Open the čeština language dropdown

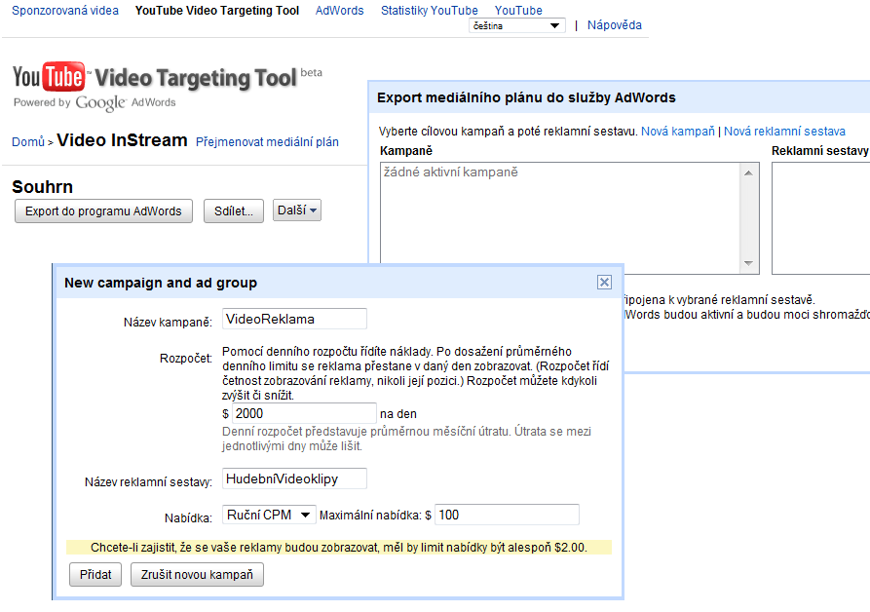517,25
